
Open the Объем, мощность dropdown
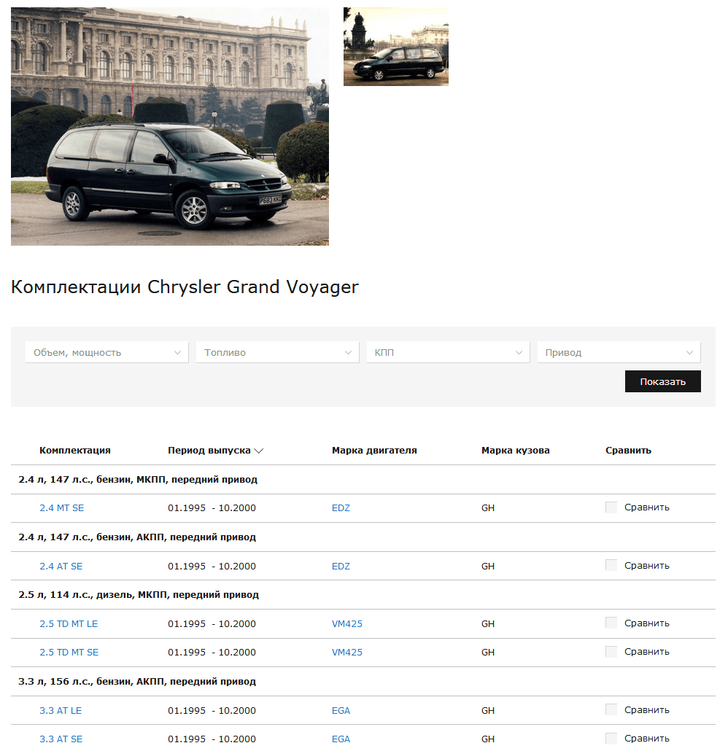pos(107,352)
